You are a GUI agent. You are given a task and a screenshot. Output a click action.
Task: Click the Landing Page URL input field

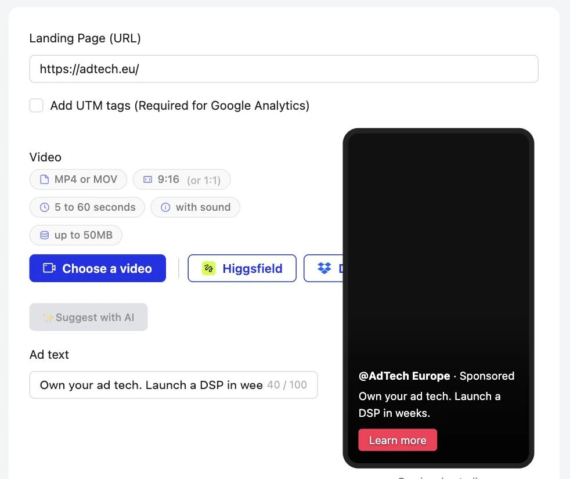click(283, 69)
